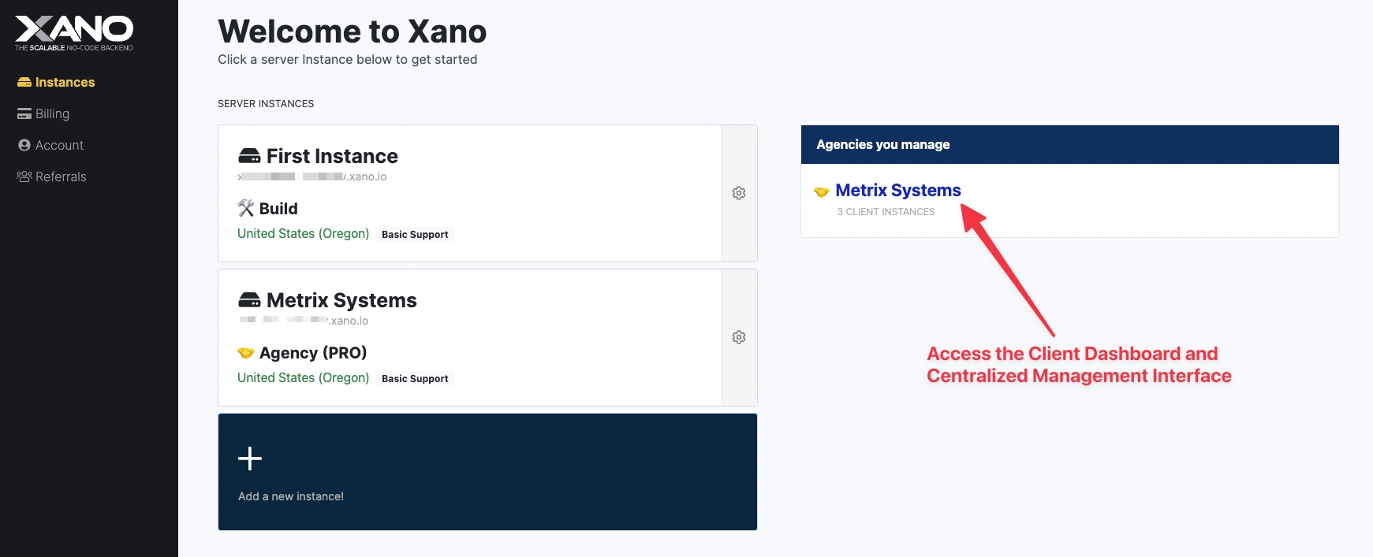The height and width of the screenshot is (557, 1373).
Task: Click Basic Support badge on First Instance
Action: [x=415, y=235]
